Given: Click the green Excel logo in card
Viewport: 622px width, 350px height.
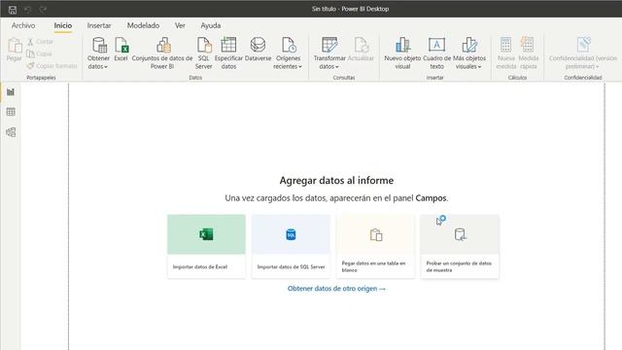Looking at the screenshot, I should [x=206, y=234].
